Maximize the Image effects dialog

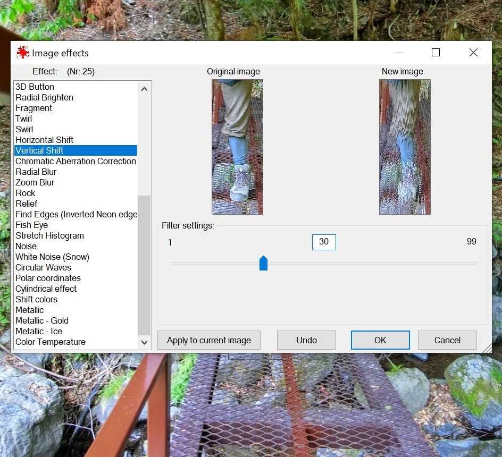coord(436,52)
